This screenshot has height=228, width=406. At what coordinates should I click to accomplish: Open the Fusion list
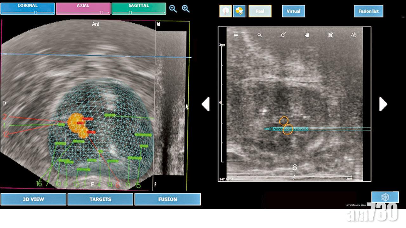368,11
